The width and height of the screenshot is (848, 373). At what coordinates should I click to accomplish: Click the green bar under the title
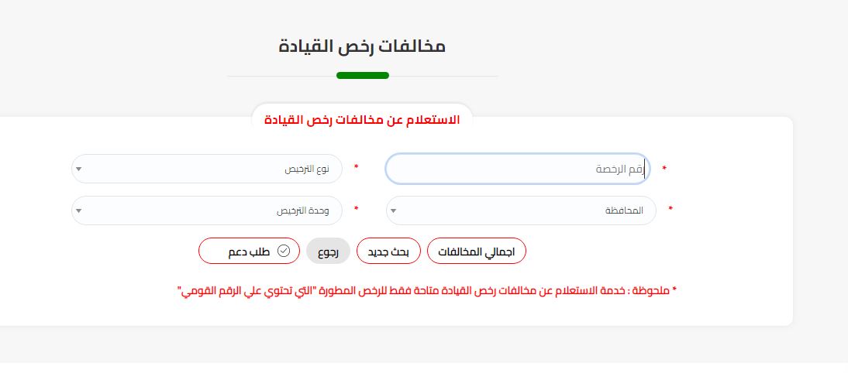tap(362, 76)
